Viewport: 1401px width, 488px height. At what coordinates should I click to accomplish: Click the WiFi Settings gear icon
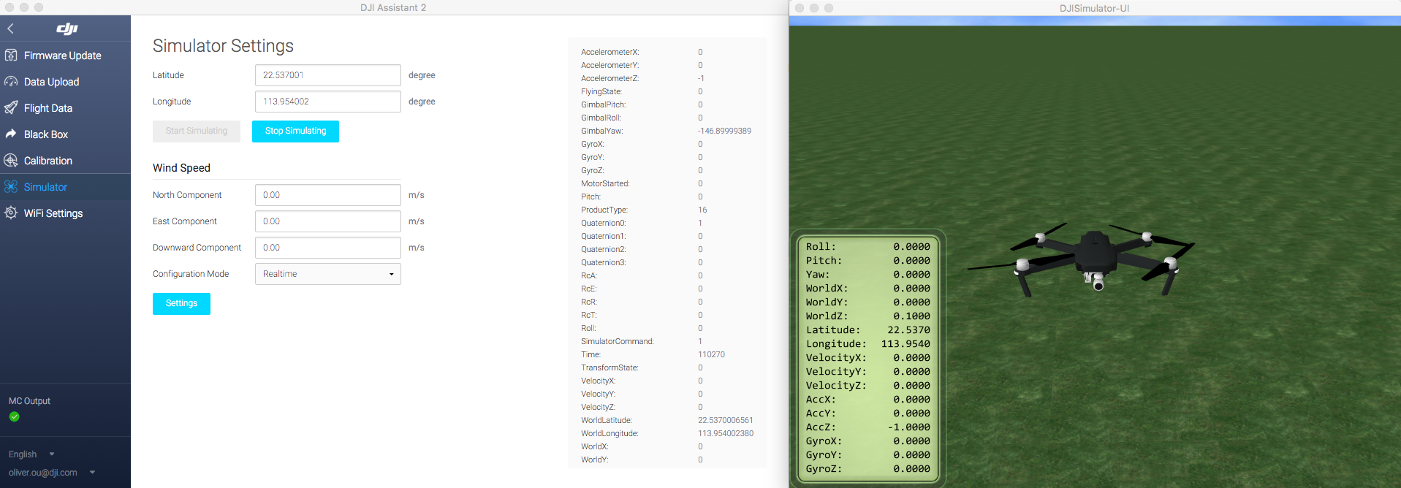[11, 213]
